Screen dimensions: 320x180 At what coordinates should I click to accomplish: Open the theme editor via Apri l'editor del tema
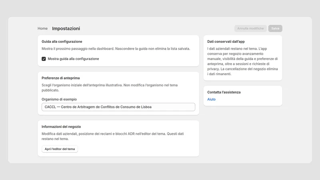click(x=60, y=149)
